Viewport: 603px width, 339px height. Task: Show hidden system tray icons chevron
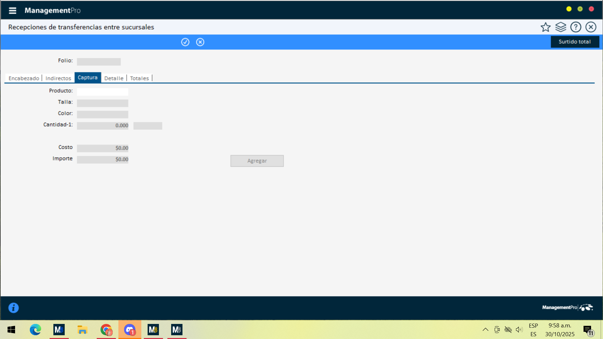point(485,330)
